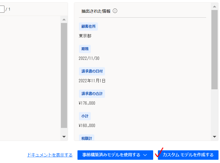
Task: Expand the 事前構築済みモデルを使用する dropdown chevron
Action: [145, 155]
